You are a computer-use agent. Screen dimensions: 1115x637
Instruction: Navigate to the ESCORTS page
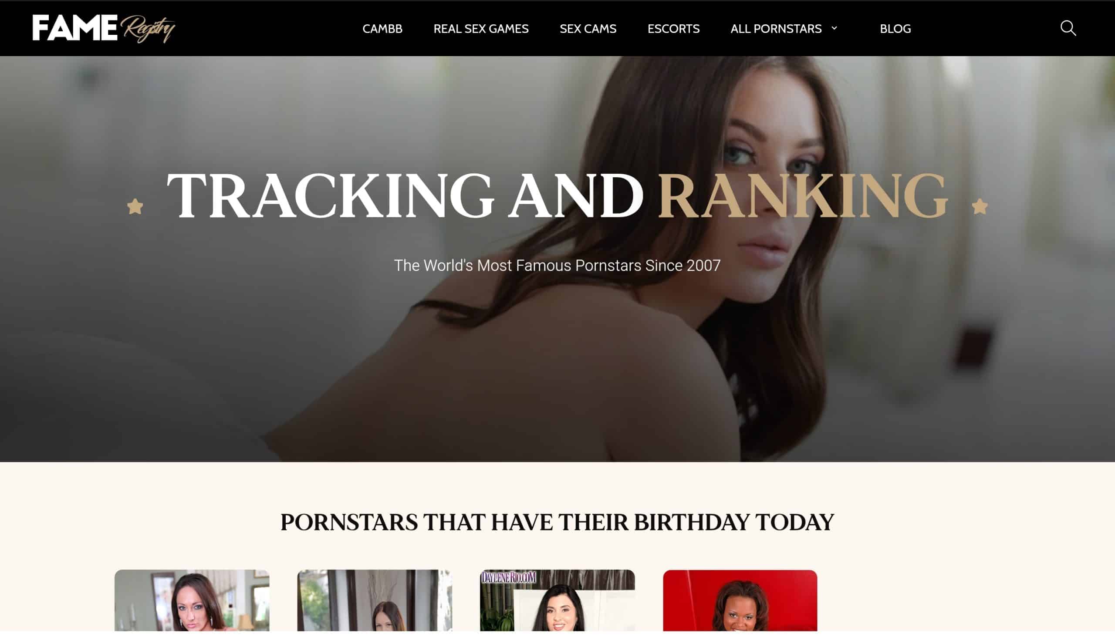pyautogui.click(x=673, y=29)
